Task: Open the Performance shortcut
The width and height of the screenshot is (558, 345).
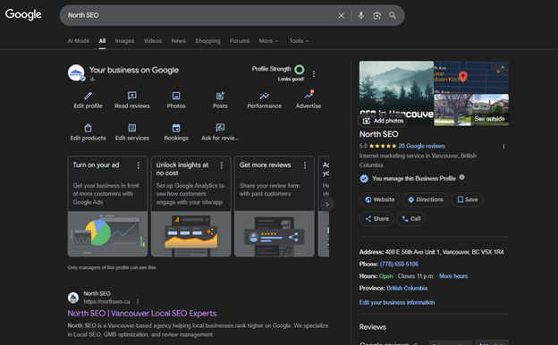Action: pos(264,100)
